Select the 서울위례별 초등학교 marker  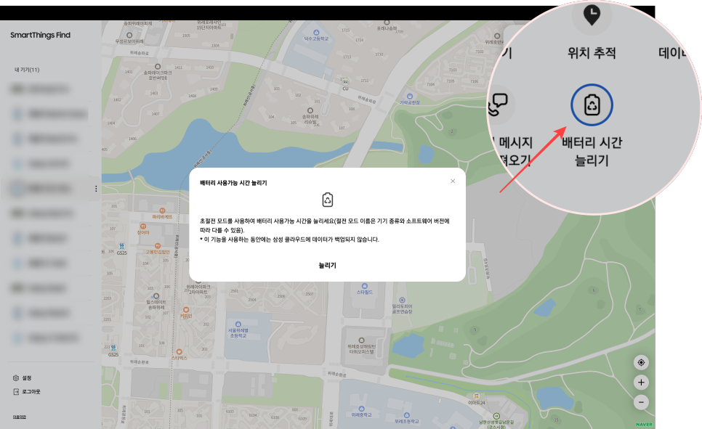(238, 324)
